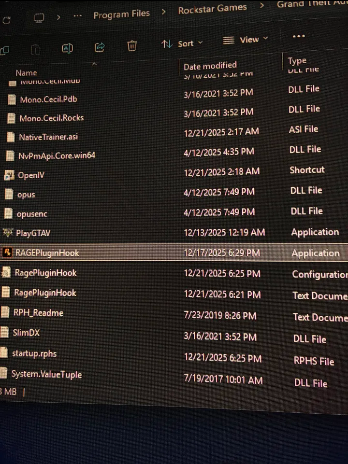The width and height of the screenshot is (348, 464).
Task: Click the 4/12/2025 4:35 PM date cell
Action: tap(219, 152)
